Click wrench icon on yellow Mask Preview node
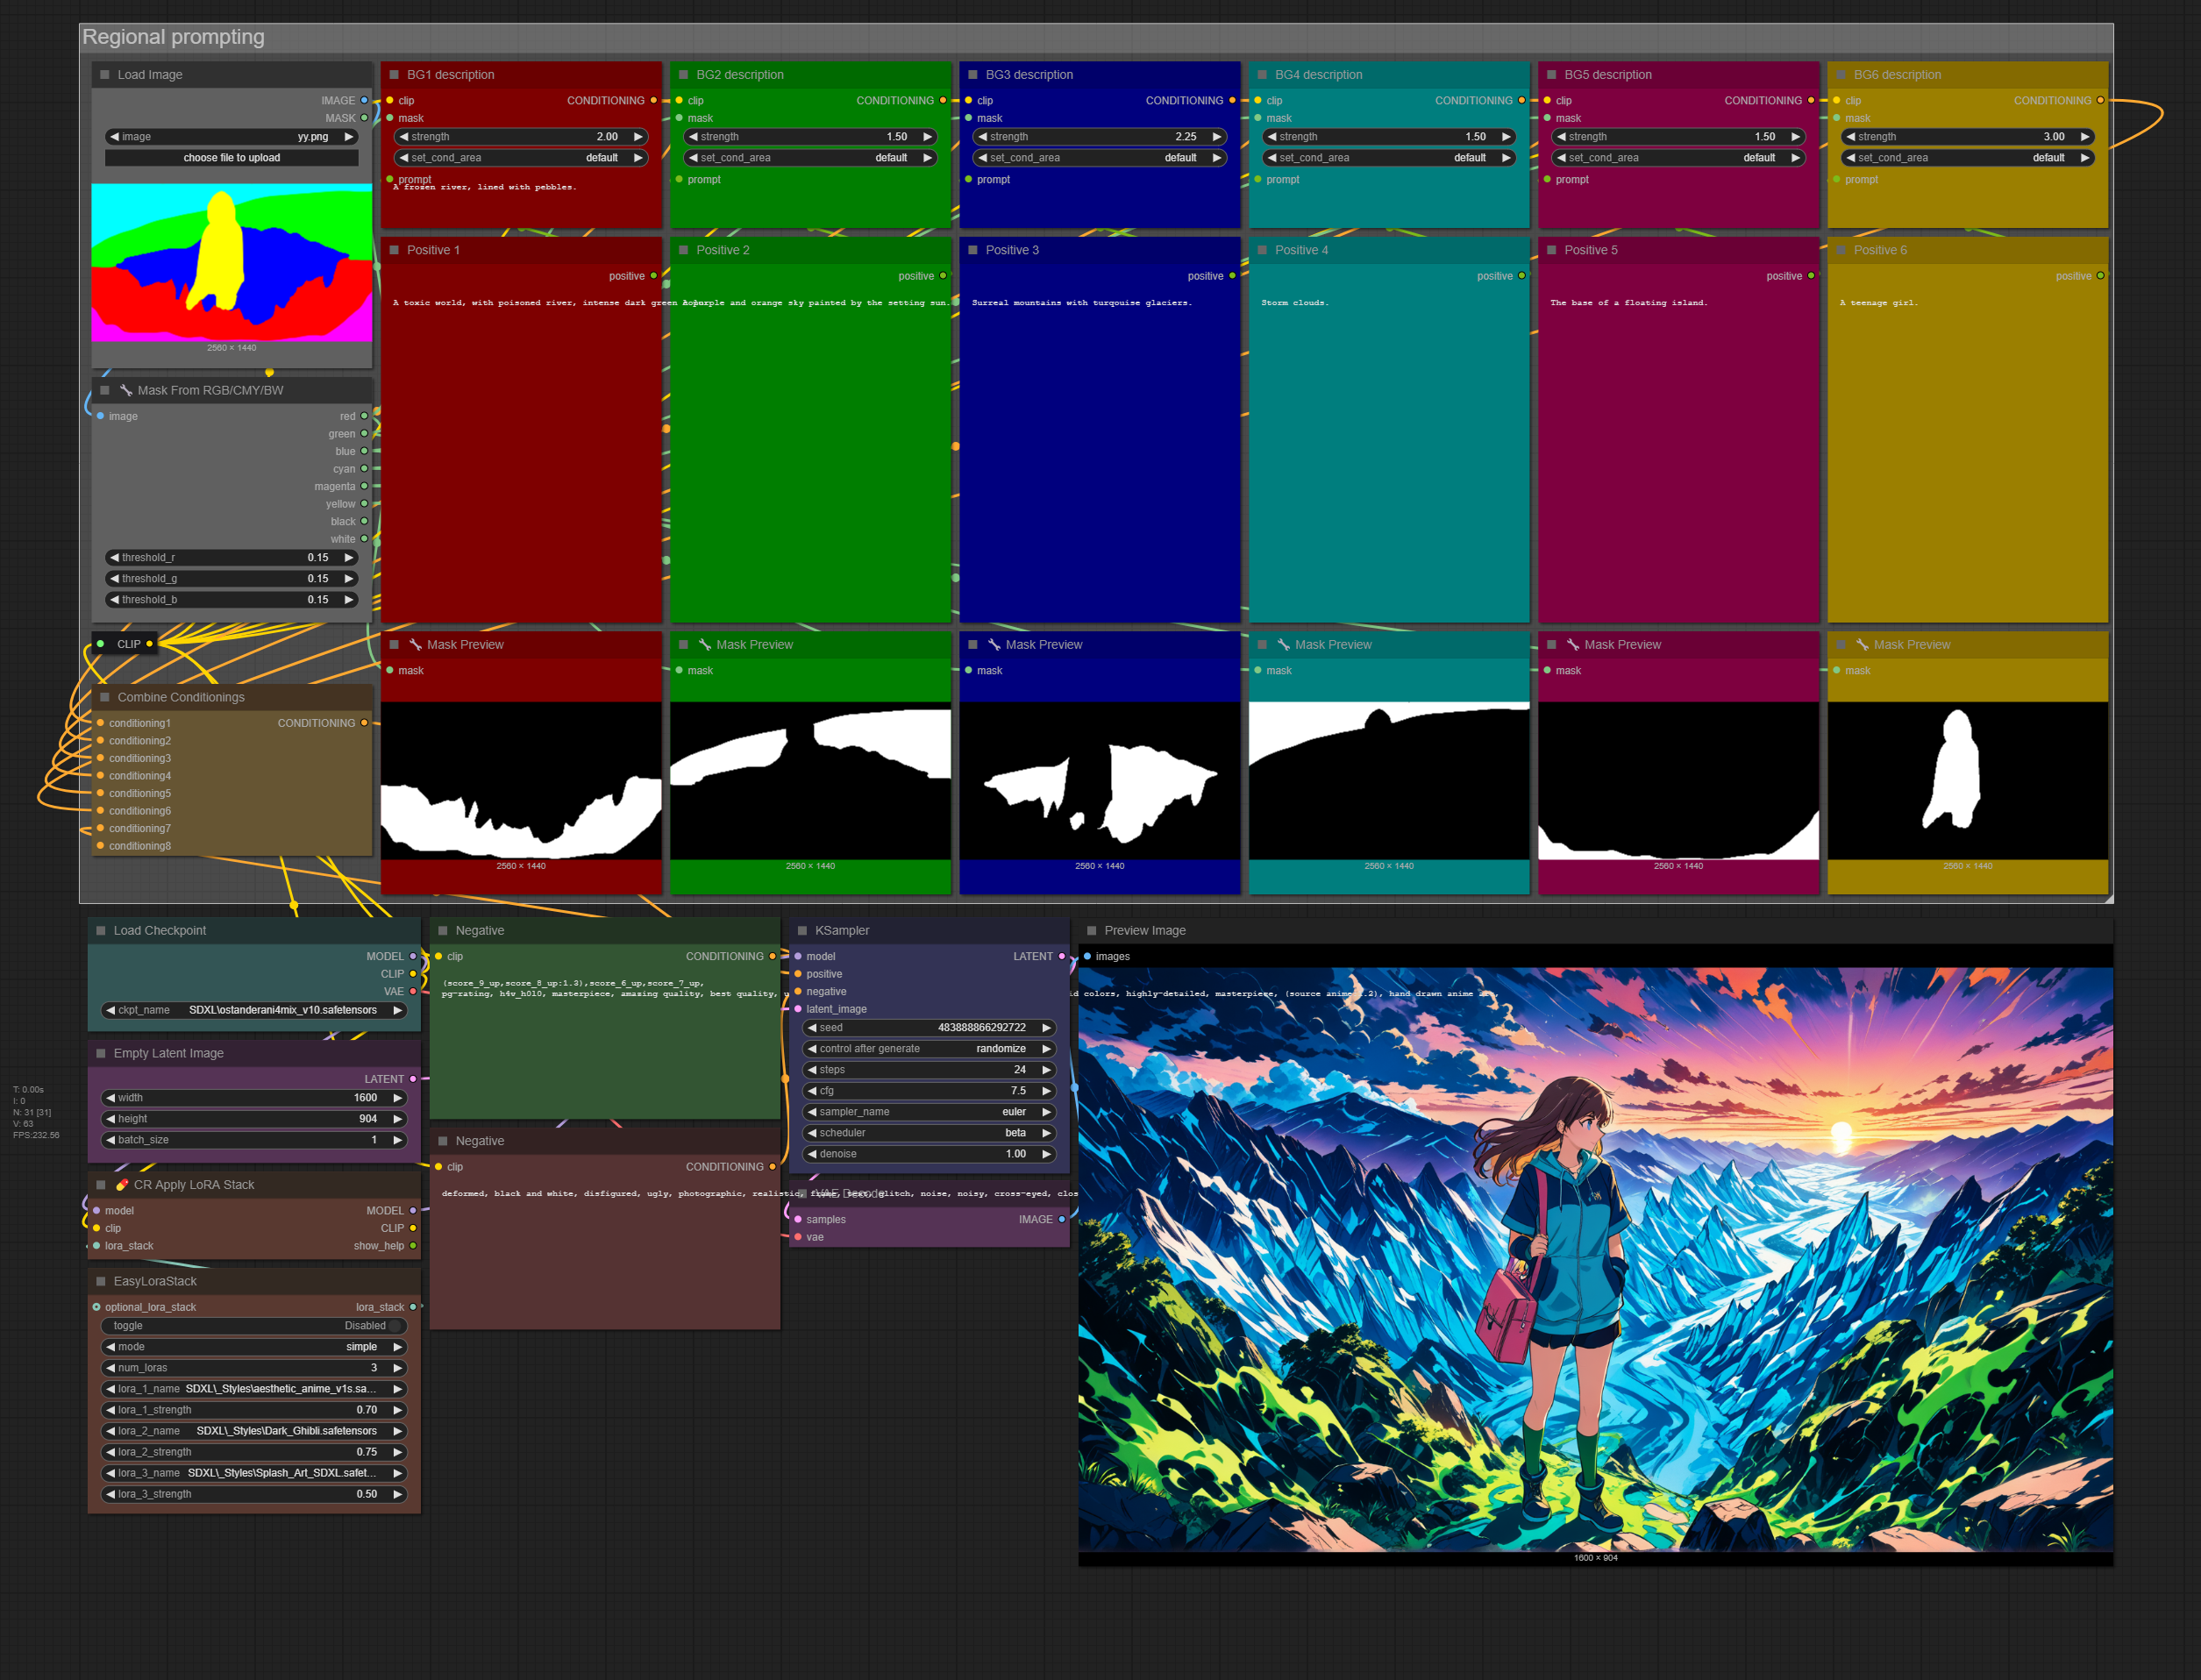The image size is (2201, 1680). (1862, 644)
